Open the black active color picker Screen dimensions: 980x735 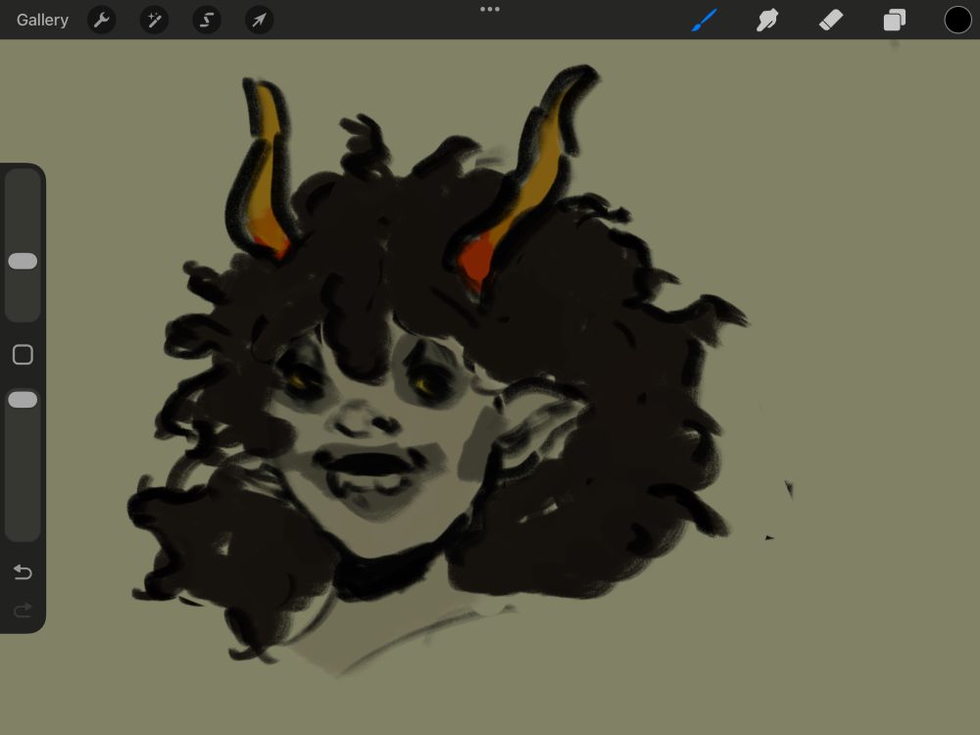point(957,20)
